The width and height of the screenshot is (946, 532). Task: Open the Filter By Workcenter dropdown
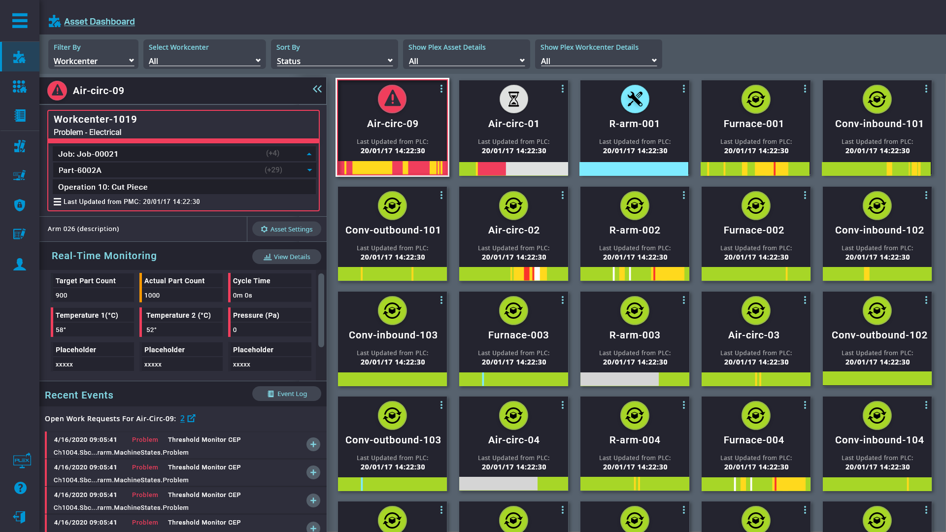[x=94, y=61]
